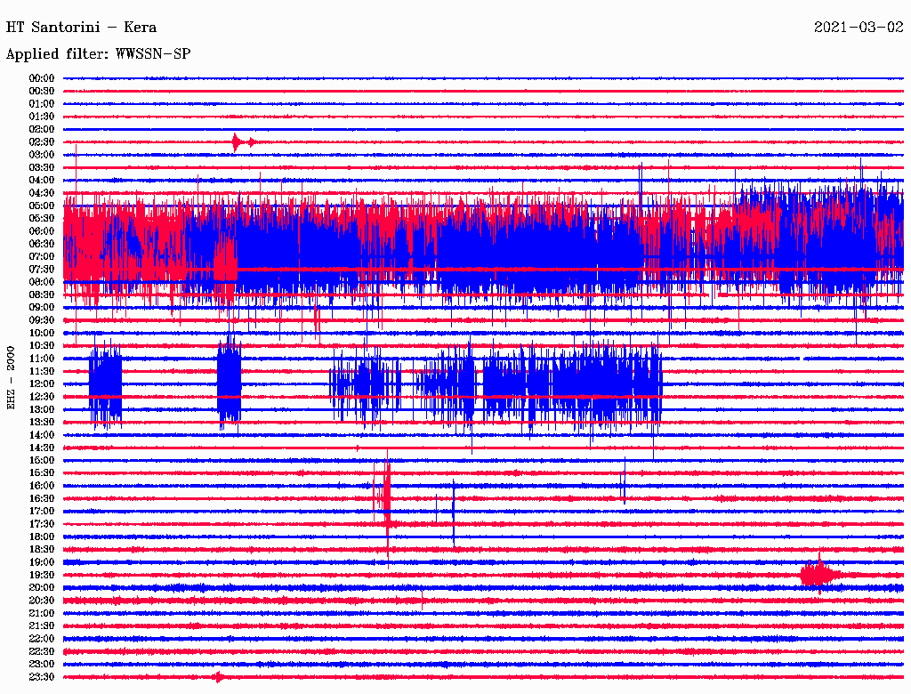The width and height of the screenshot is (911, 694).
Task: Click the red seismic event on 19:30 trace
Action: pos(819,575)
